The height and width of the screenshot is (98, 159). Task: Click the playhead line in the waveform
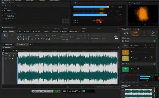click(81, 68)
